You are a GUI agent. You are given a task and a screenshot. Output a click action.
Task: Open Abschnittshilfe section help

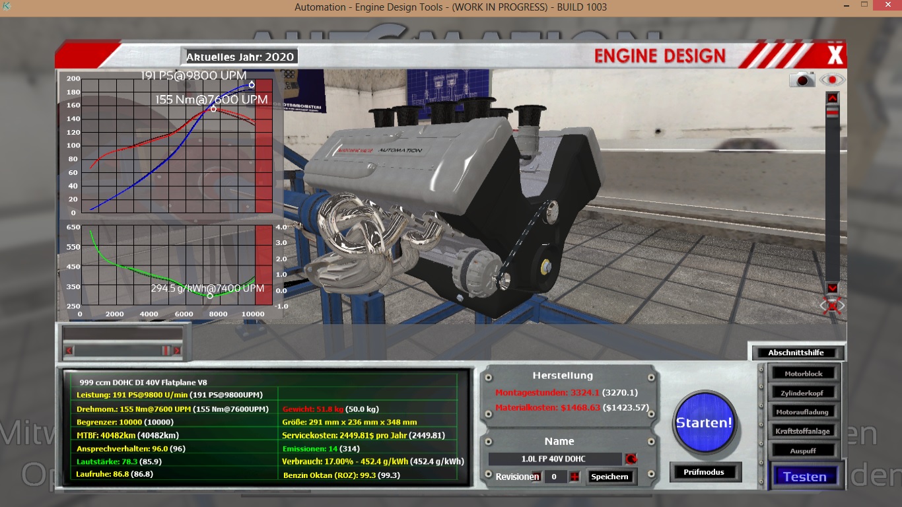point(796,353)
